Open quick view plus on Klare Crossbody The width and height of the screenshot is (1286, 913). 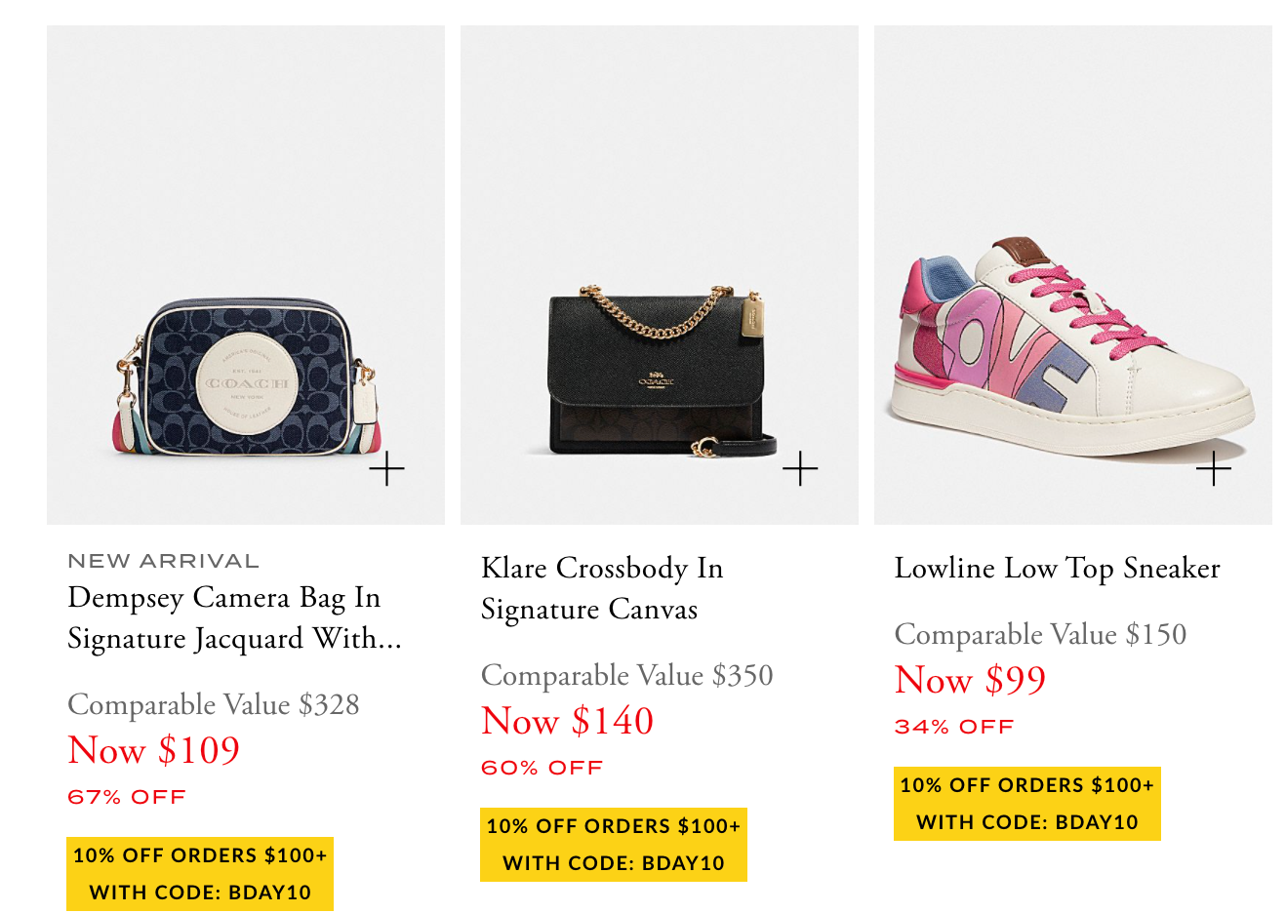click(x=800, y=469)
